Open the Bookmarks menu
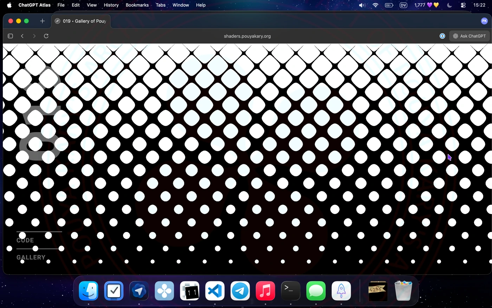 coord(137,5)
